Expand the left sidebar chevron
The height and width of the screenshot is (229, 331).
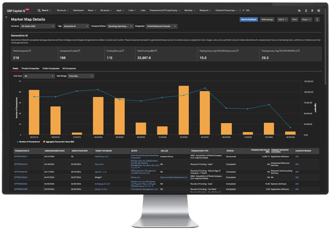7,17
